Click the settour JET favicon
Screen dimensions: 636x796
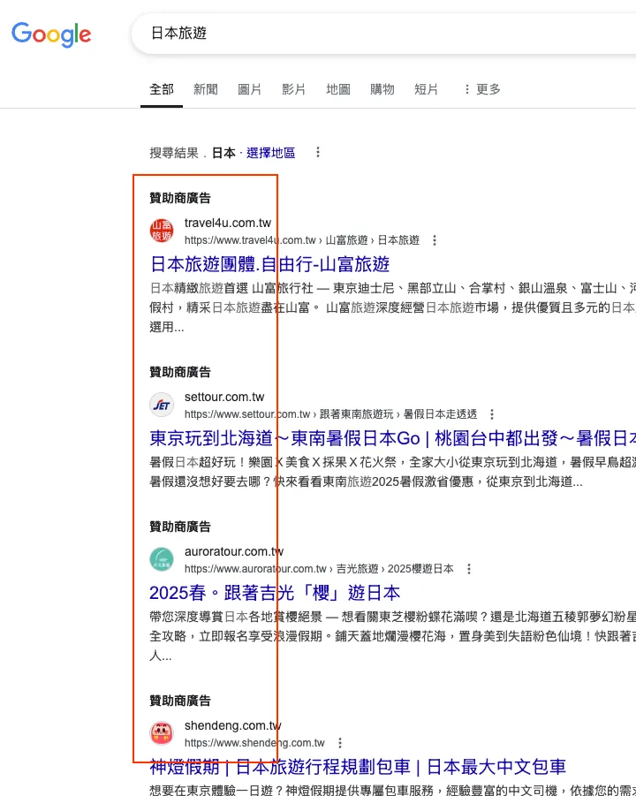(x=162, y=405)
